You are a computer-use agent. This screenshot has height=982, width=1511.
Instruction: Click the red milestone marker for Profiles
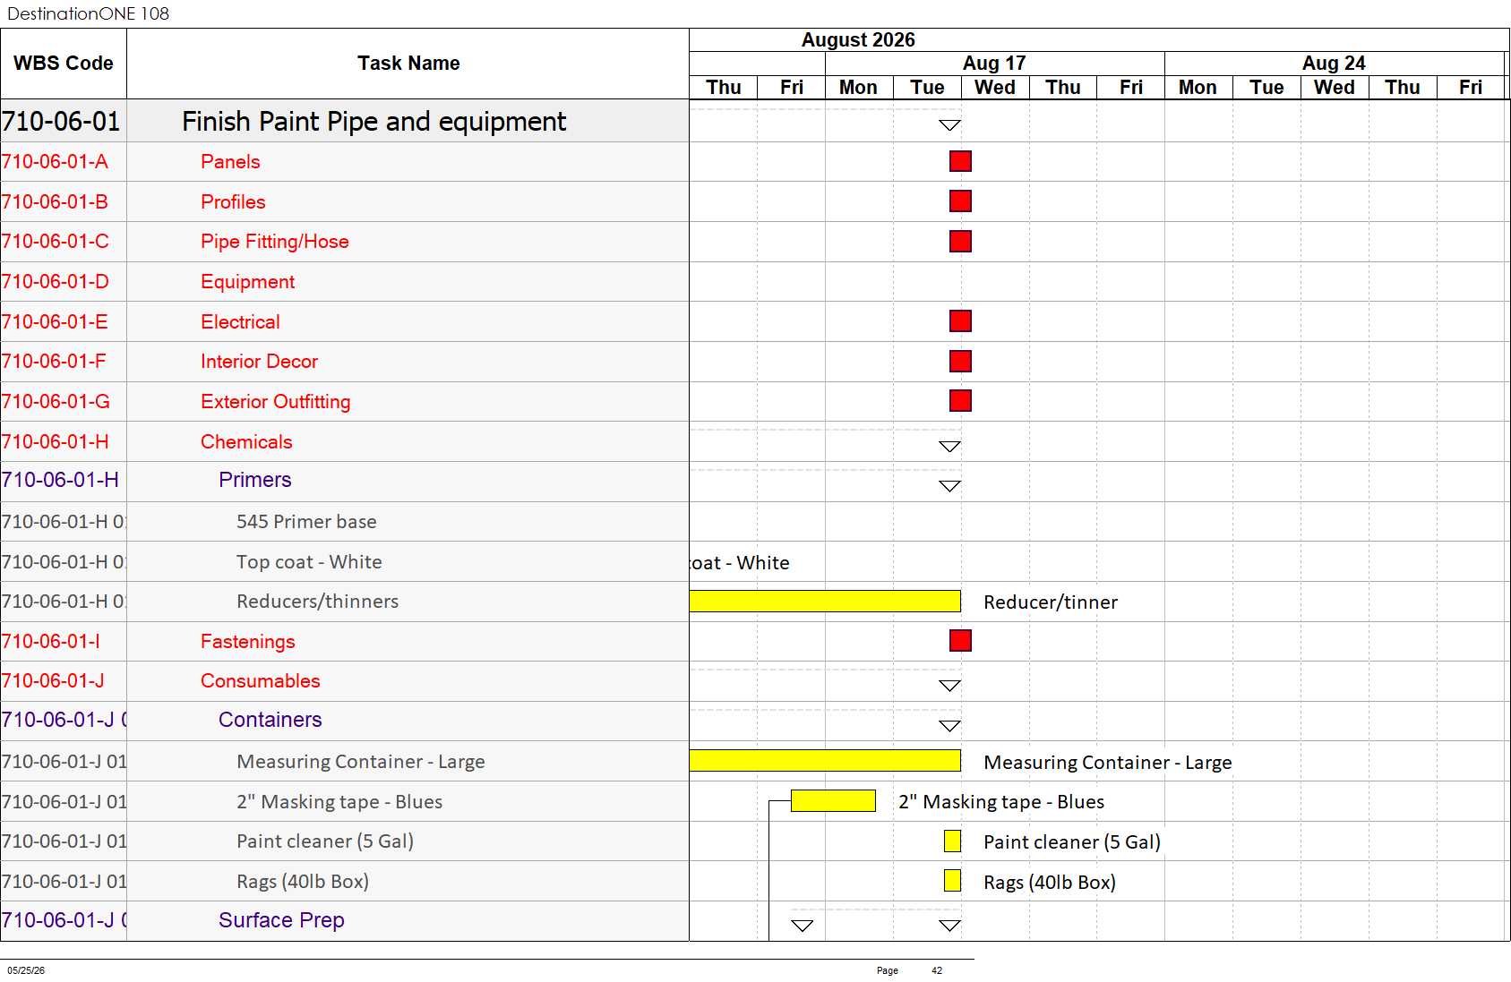coord(960,201)
